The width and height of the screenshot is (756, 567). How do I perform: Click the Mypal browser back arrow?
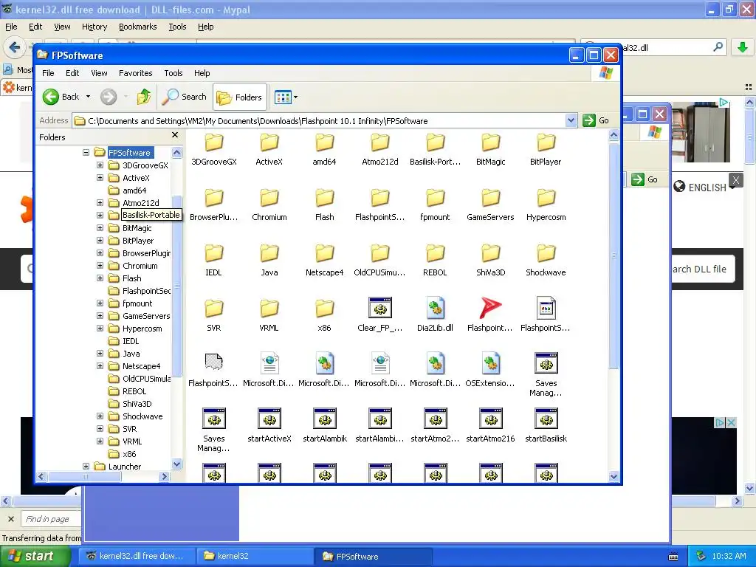point(15,47)
